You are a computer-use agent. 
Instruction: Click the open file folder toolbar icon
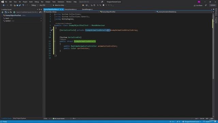click(x=15, y=5)
